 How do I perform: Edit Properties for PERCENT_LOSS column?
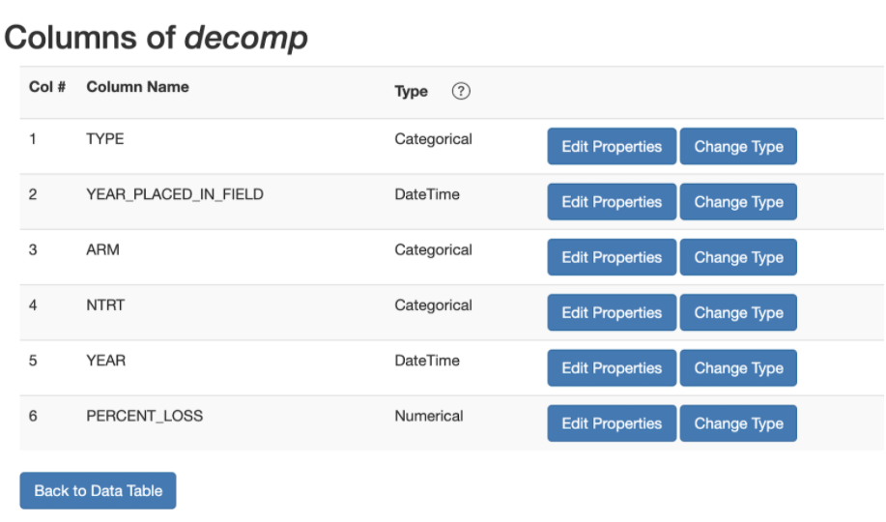pyautogui.click(x=612, y=423)
